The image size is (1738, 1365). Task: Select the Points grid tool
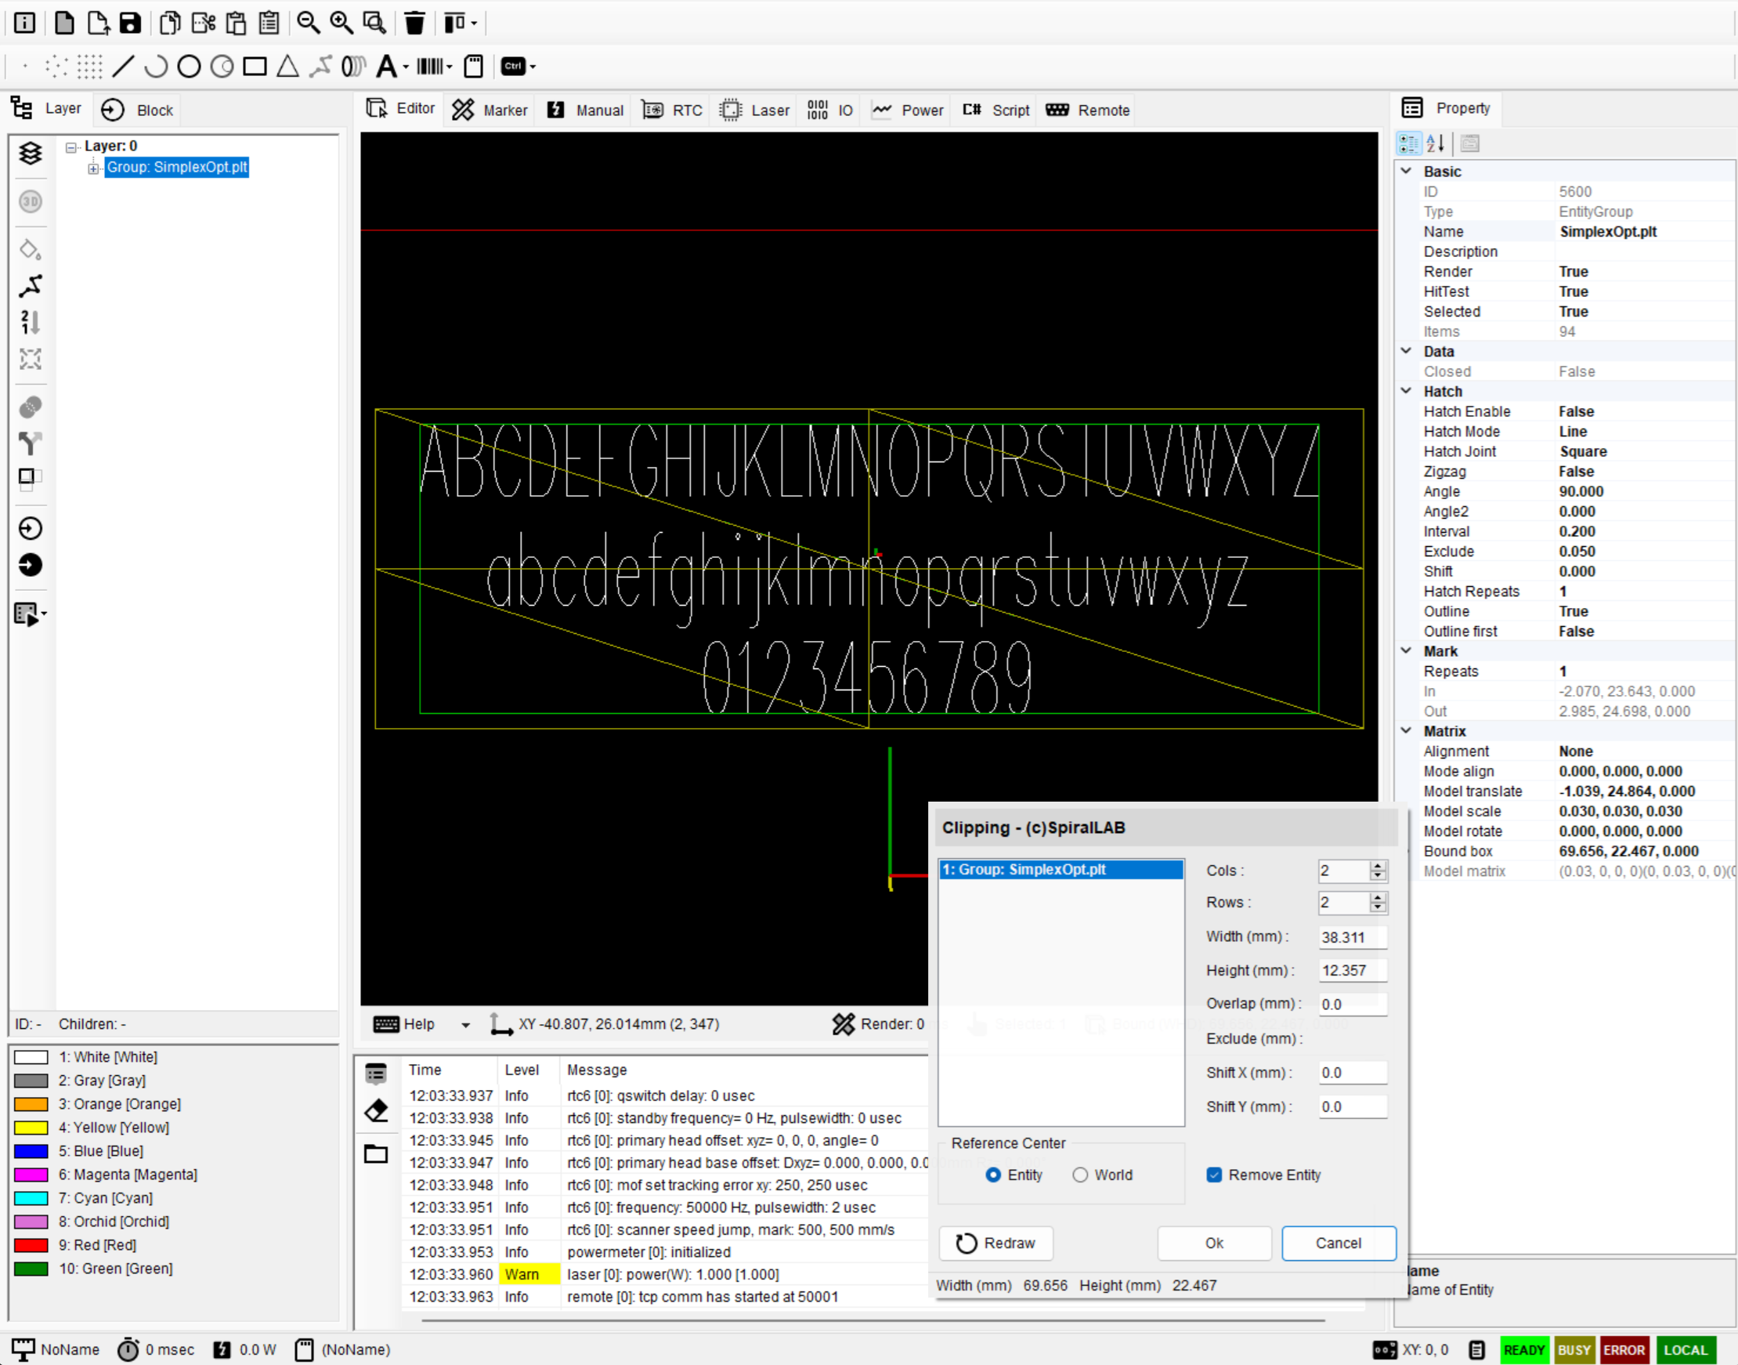coord(89,67)
